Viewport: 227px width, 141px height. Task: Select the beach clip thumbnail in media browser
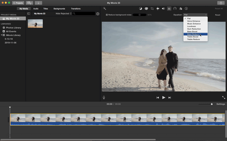[35, 24]
